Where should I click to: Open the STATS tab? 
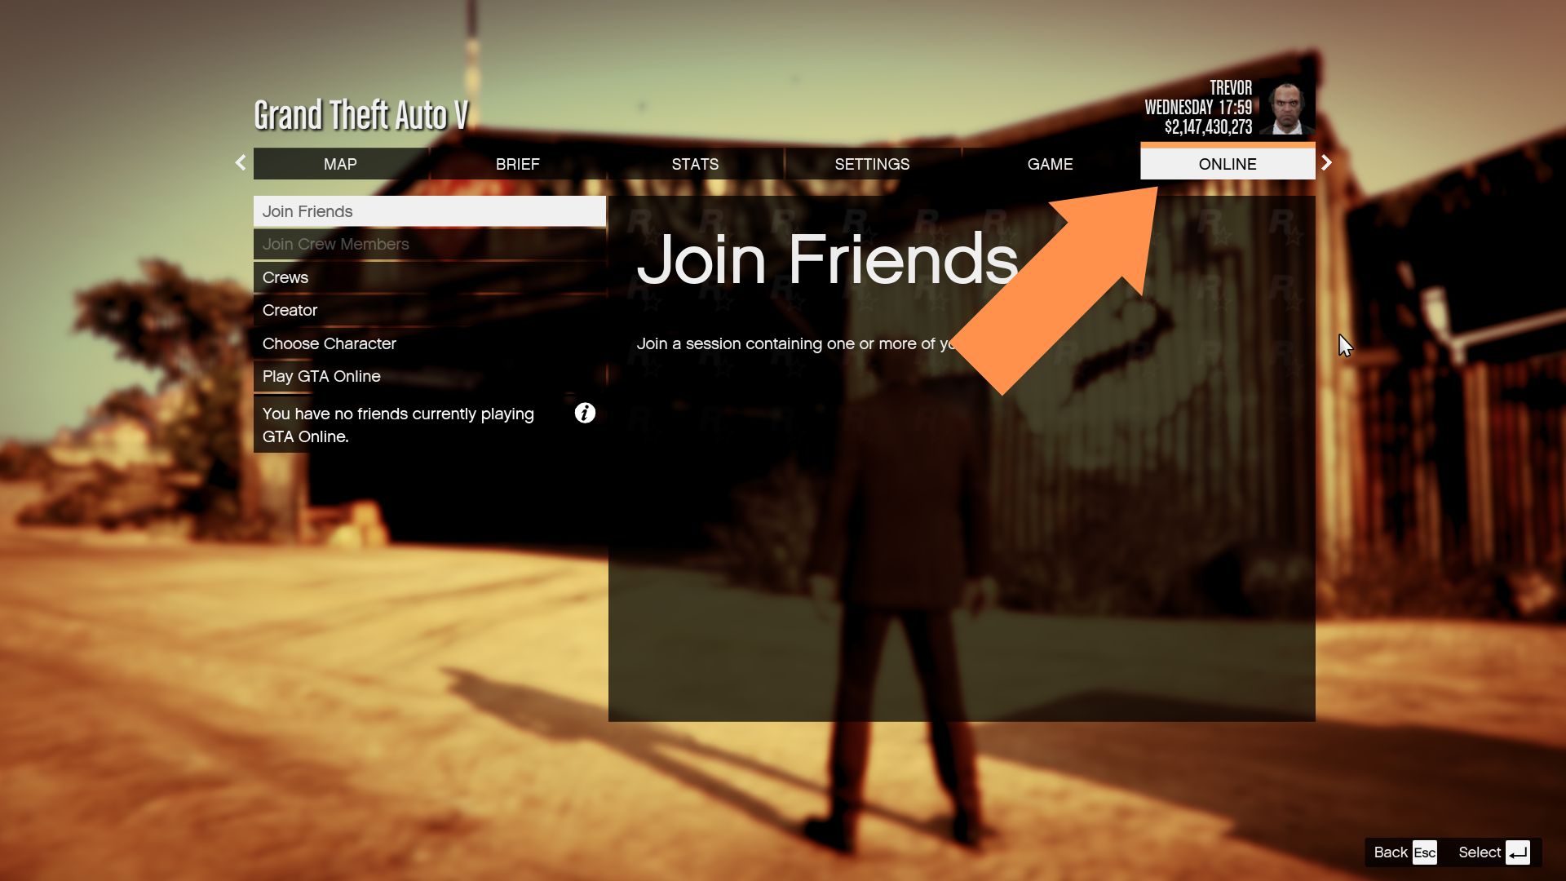(695, 163)
